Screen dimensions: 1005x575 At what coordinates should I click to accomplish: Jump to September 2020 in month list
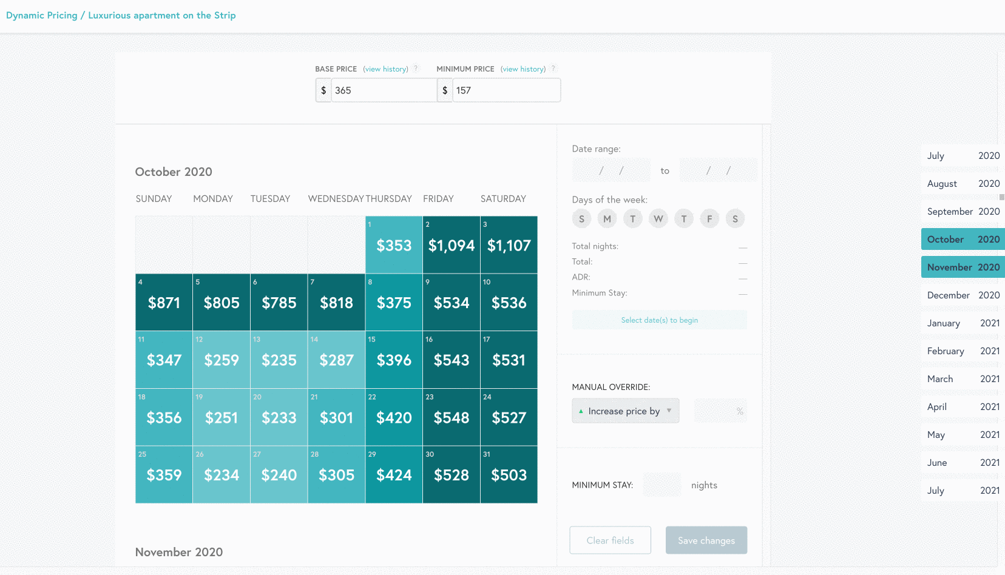tap(963, 211)
